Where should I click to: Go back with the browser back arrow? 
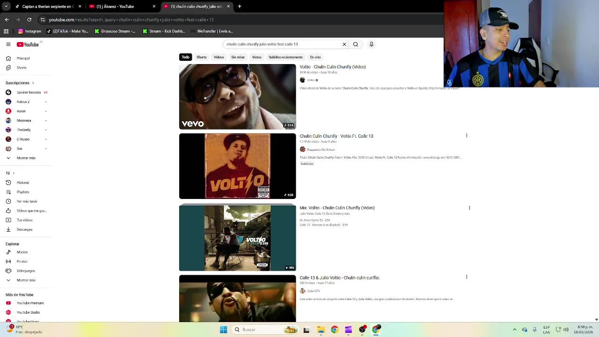click(x=7, y=20)
